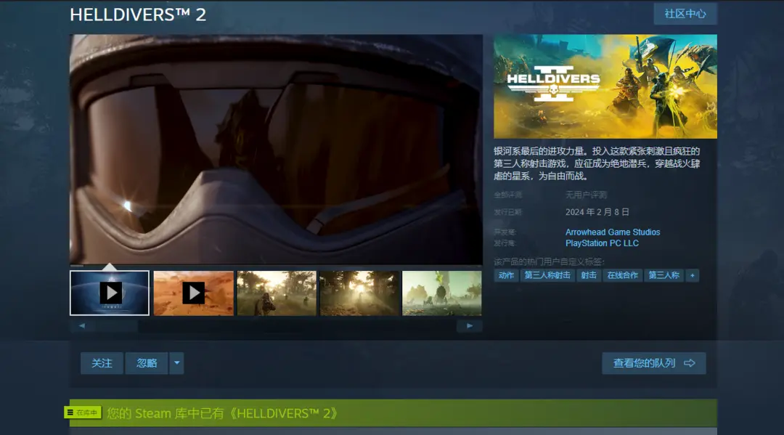Click the 您的 Steam 库中已有 library notice

coord(223,413)
